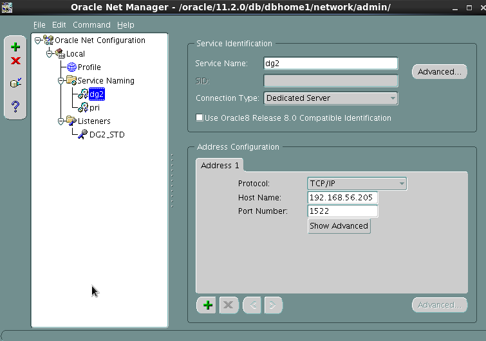This screenshot has width=486, height=341.
Task: Collapse the Listeners node
Action: (x=61, y=121)
